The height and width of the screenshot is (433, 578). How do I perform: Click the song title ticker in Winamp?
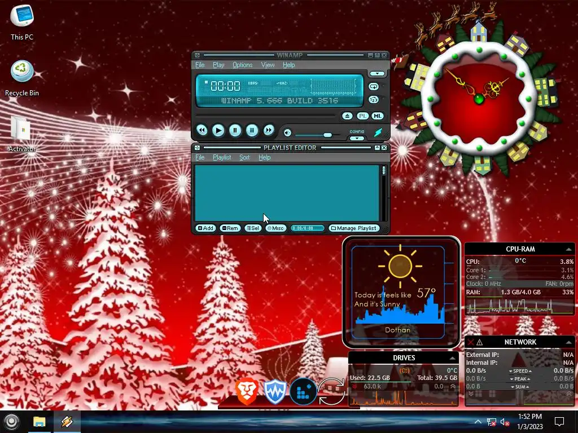point(279,100)
